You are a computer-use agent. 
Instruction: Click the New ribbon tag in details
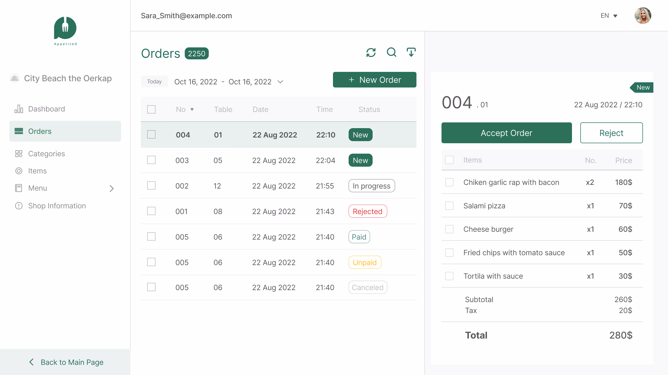tap(642, 87)
